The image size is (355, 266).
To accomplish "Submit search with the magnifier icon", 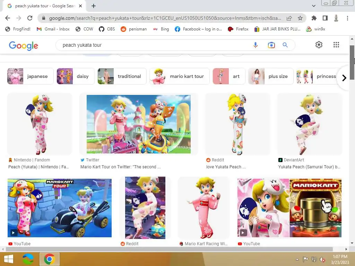I will (285, 45).
